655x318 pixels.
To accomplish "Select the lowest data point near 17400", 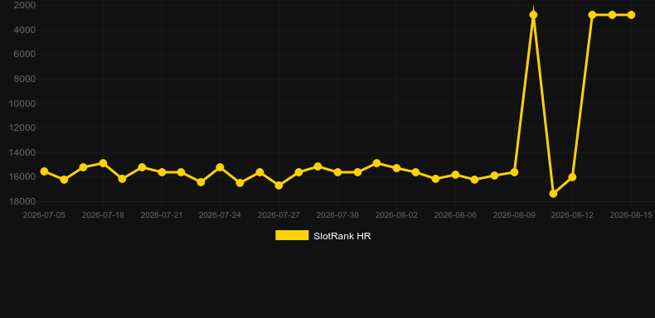I will [553, 194].
